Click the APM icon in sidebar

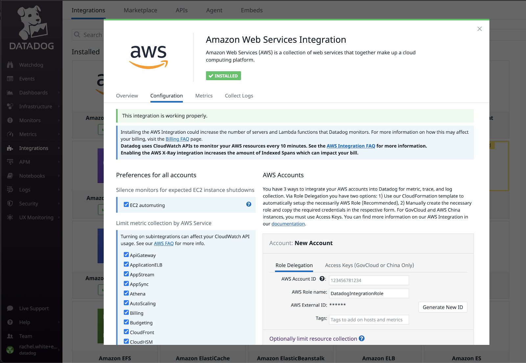pyautogui.click(x=10, y=162)
